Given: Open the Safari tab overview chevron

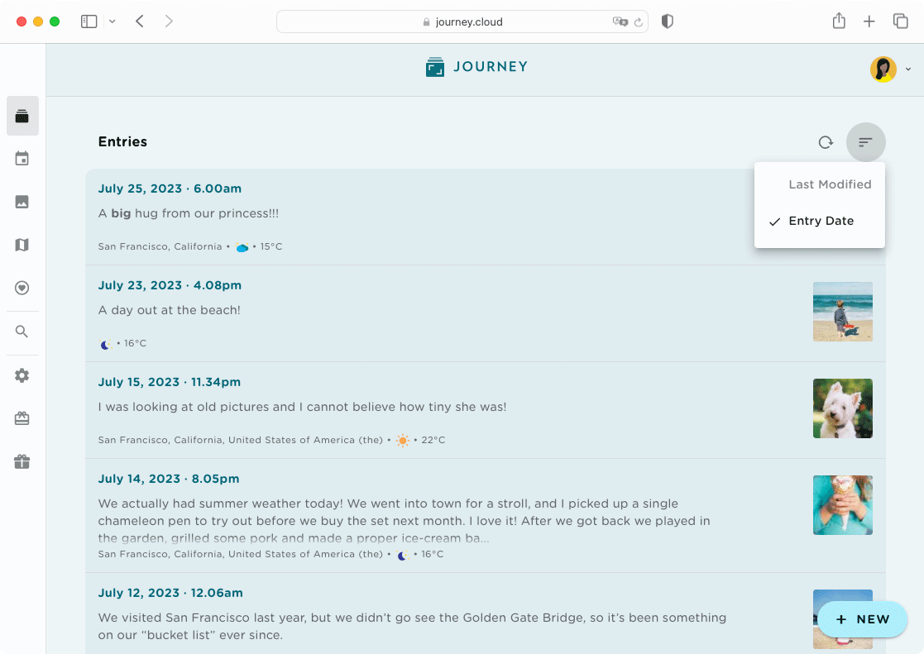Looking at the screenshot, I should click(113, 21).
